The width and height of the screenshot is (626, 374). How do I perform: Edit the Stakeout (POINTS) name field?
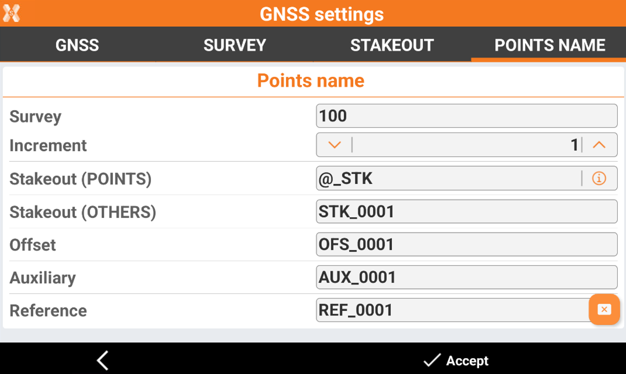point(447,179)
